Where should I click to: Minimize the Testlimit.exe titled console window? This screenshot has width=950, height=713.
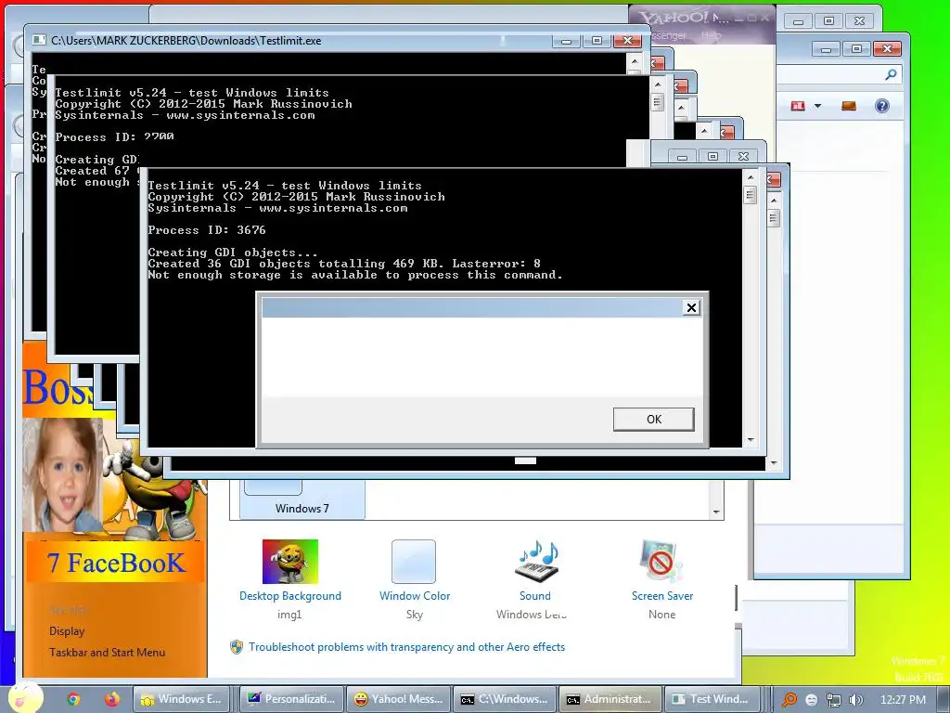tap(567, 41)
